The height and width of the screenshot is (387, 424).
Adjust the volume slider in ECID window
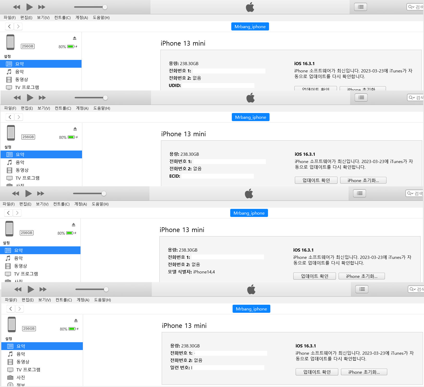tap(91, 98)
